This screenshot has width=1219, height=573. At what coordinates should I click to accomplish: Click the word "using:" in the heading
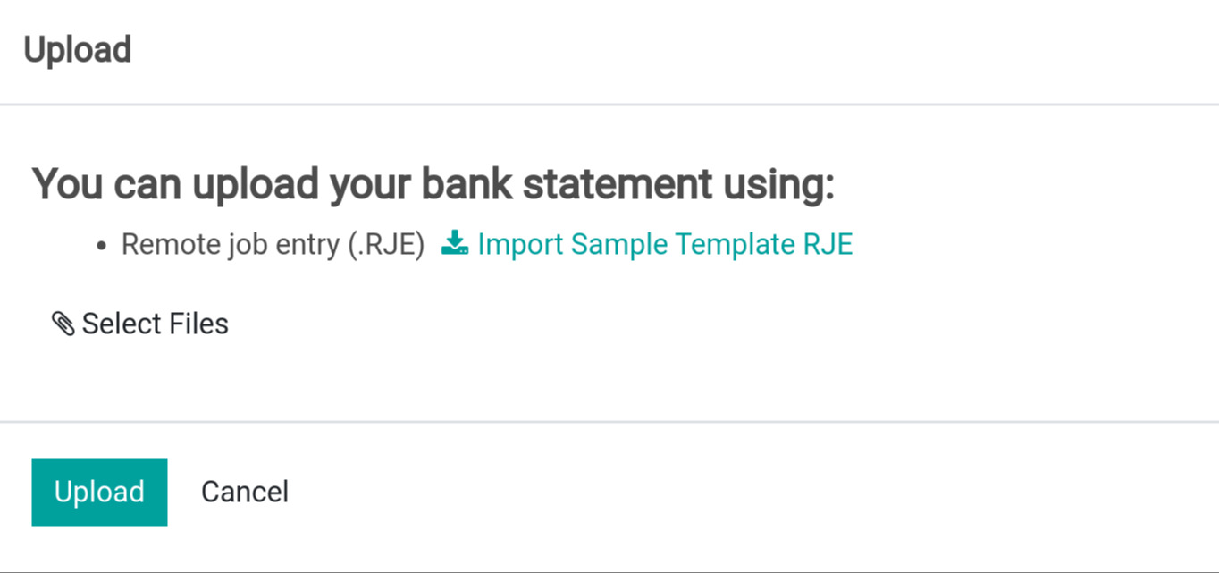[774, 184]
